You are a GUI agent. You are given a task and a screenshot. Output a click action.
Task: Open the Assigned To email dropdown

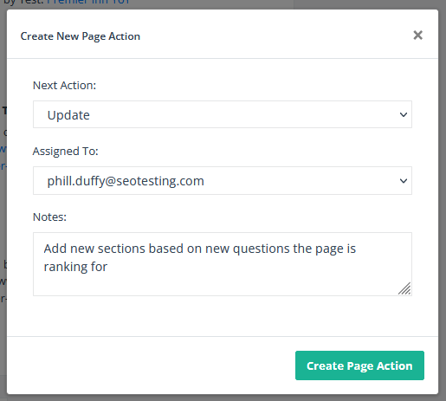tap(223, 181)
